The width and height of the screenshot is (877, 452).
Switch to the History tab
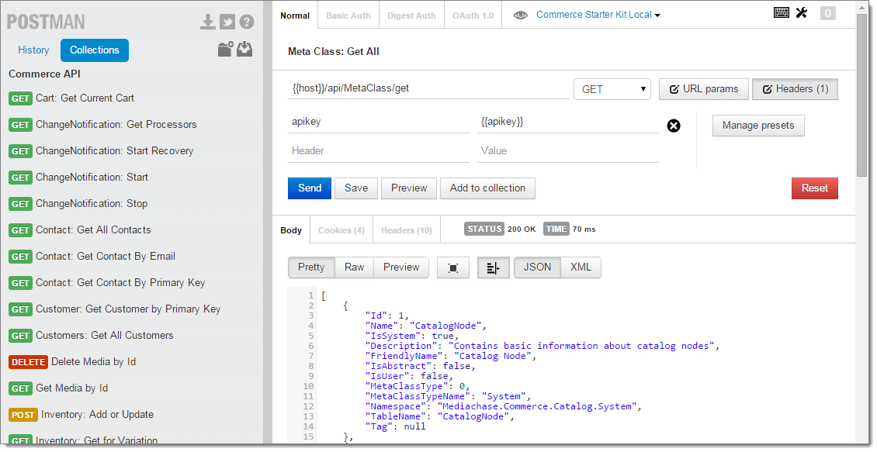[33, 50]
